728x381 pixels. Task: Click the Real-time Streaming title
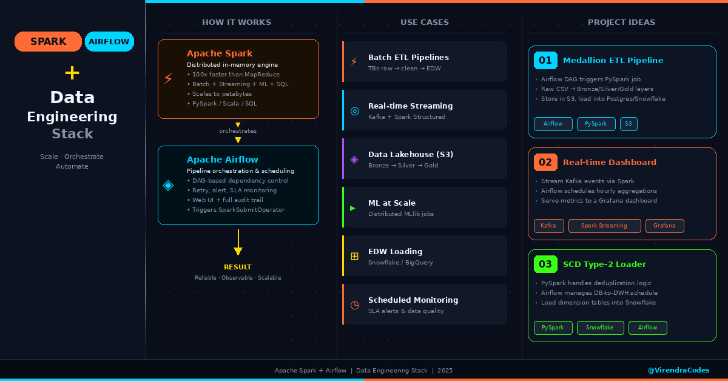tap(410, 106)
